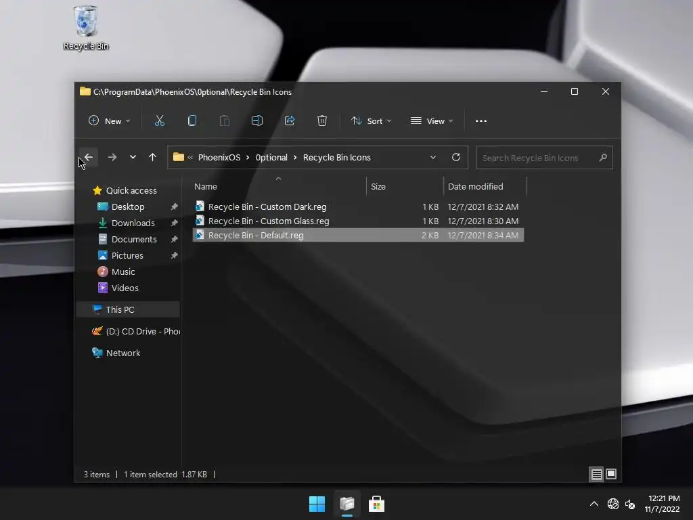This screenshot has width=693, height=520.
Task: Expand chevron after Optional breadcrumb
Action: pyautogui.click(x=295, y=157)
